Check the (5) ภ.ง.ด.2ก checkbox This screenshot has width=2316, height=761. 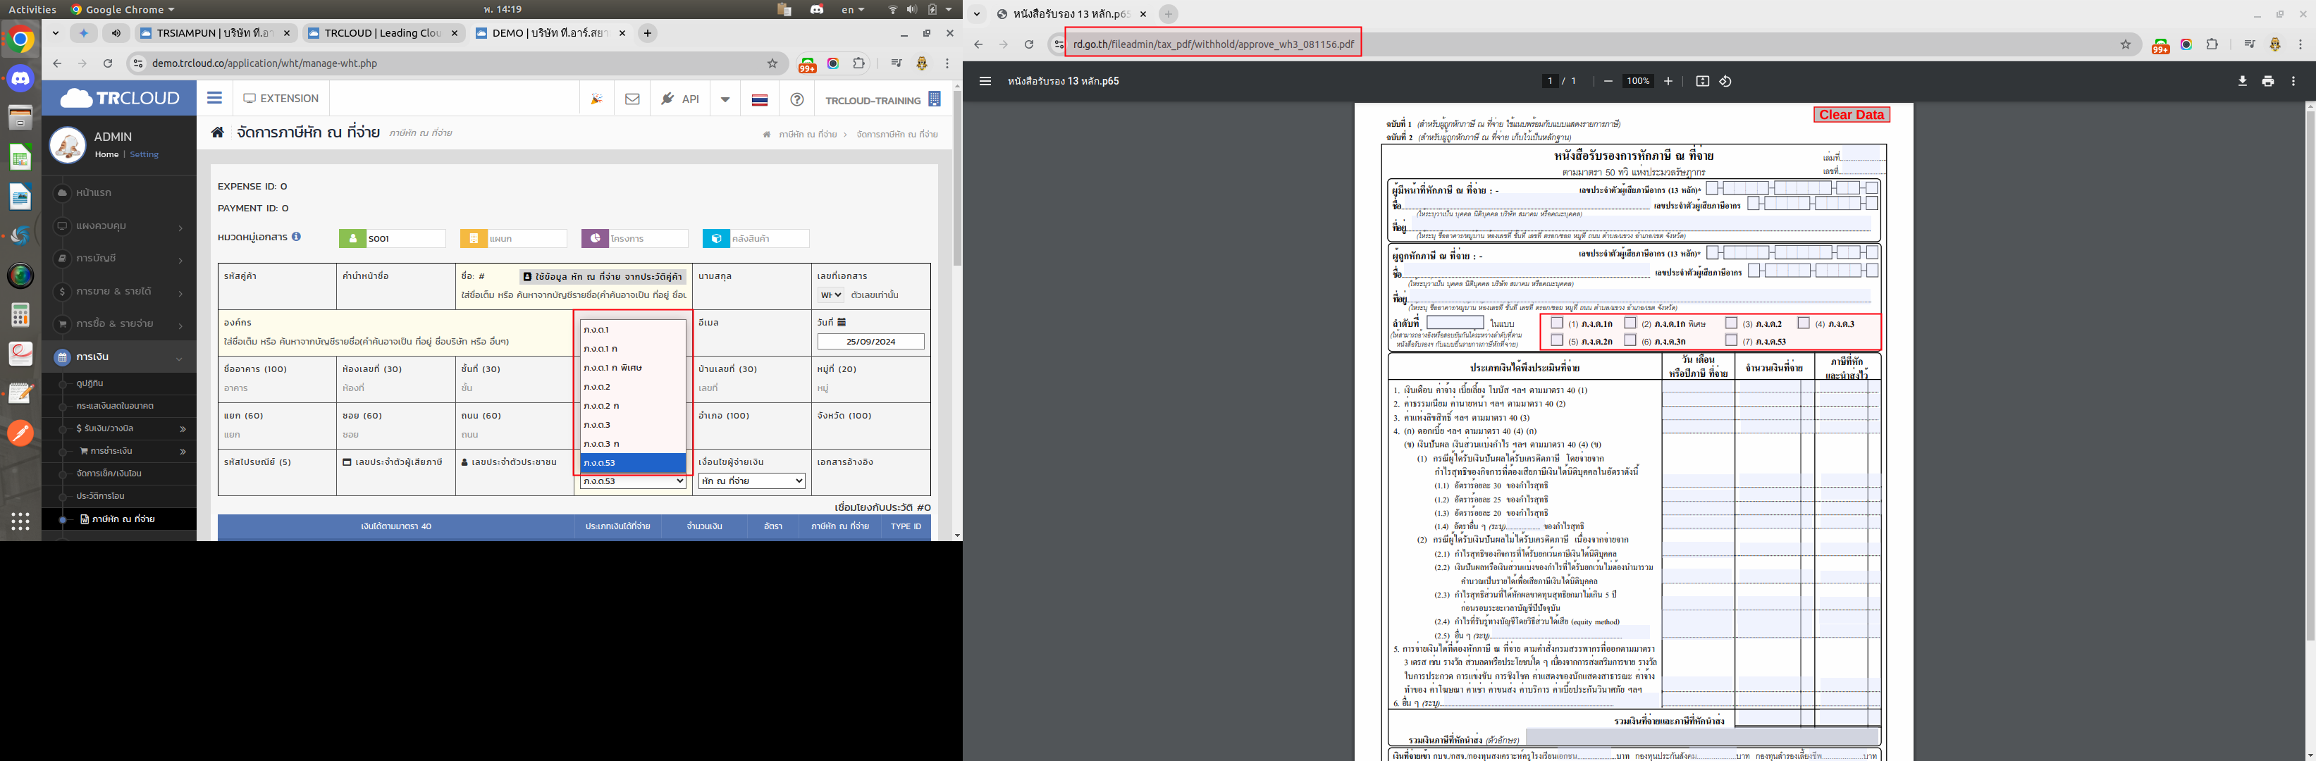[x=1557, y=340]
